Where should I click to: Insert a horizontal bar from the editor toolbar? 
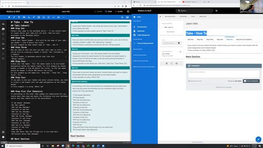click(63, 17)
